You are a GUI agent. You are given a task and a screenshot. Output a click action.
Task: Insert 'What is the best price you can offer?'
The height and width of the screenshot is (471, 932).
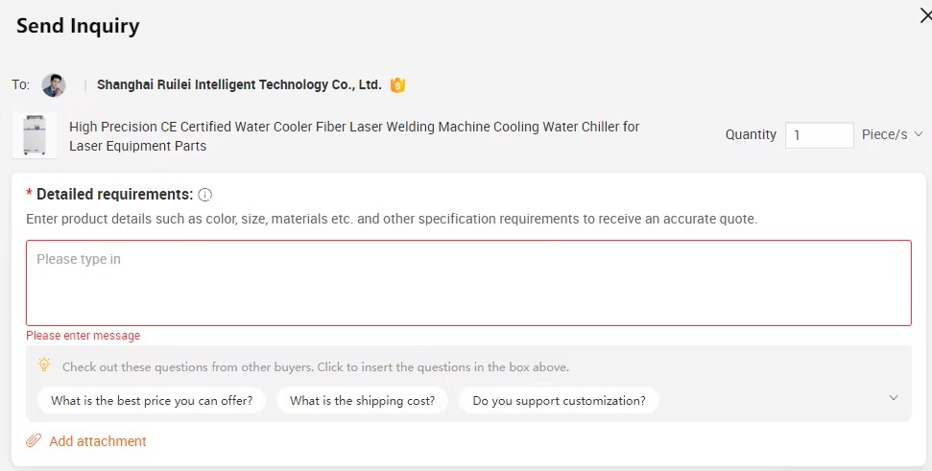[x=152, y=400]
